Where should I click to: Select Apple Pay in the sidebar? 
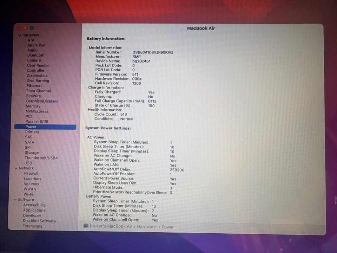[x=36, y=45]
